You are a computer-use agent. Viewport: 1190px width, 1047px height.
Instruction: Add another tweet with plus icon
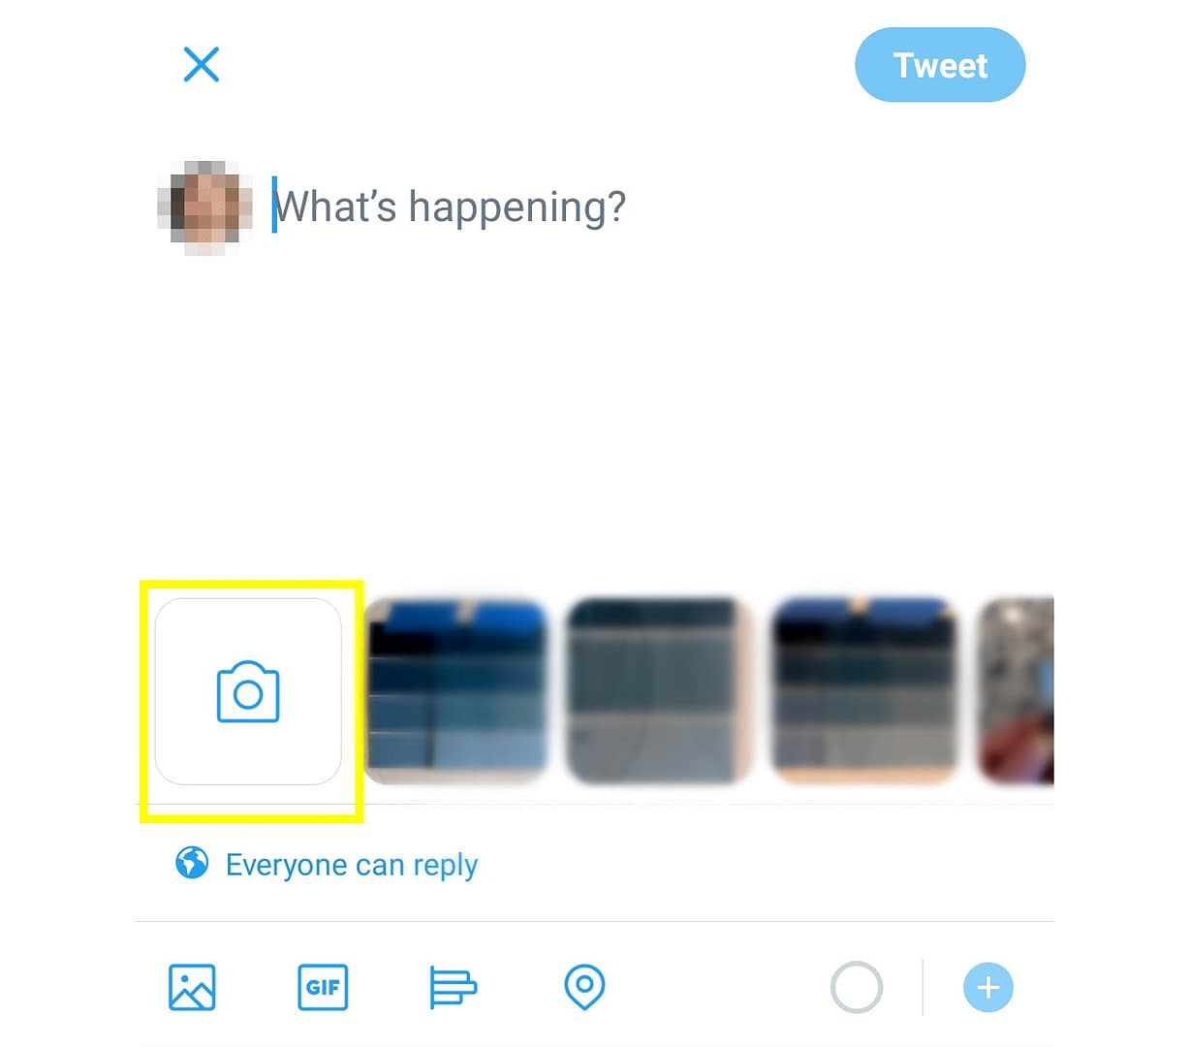[988, 988]
